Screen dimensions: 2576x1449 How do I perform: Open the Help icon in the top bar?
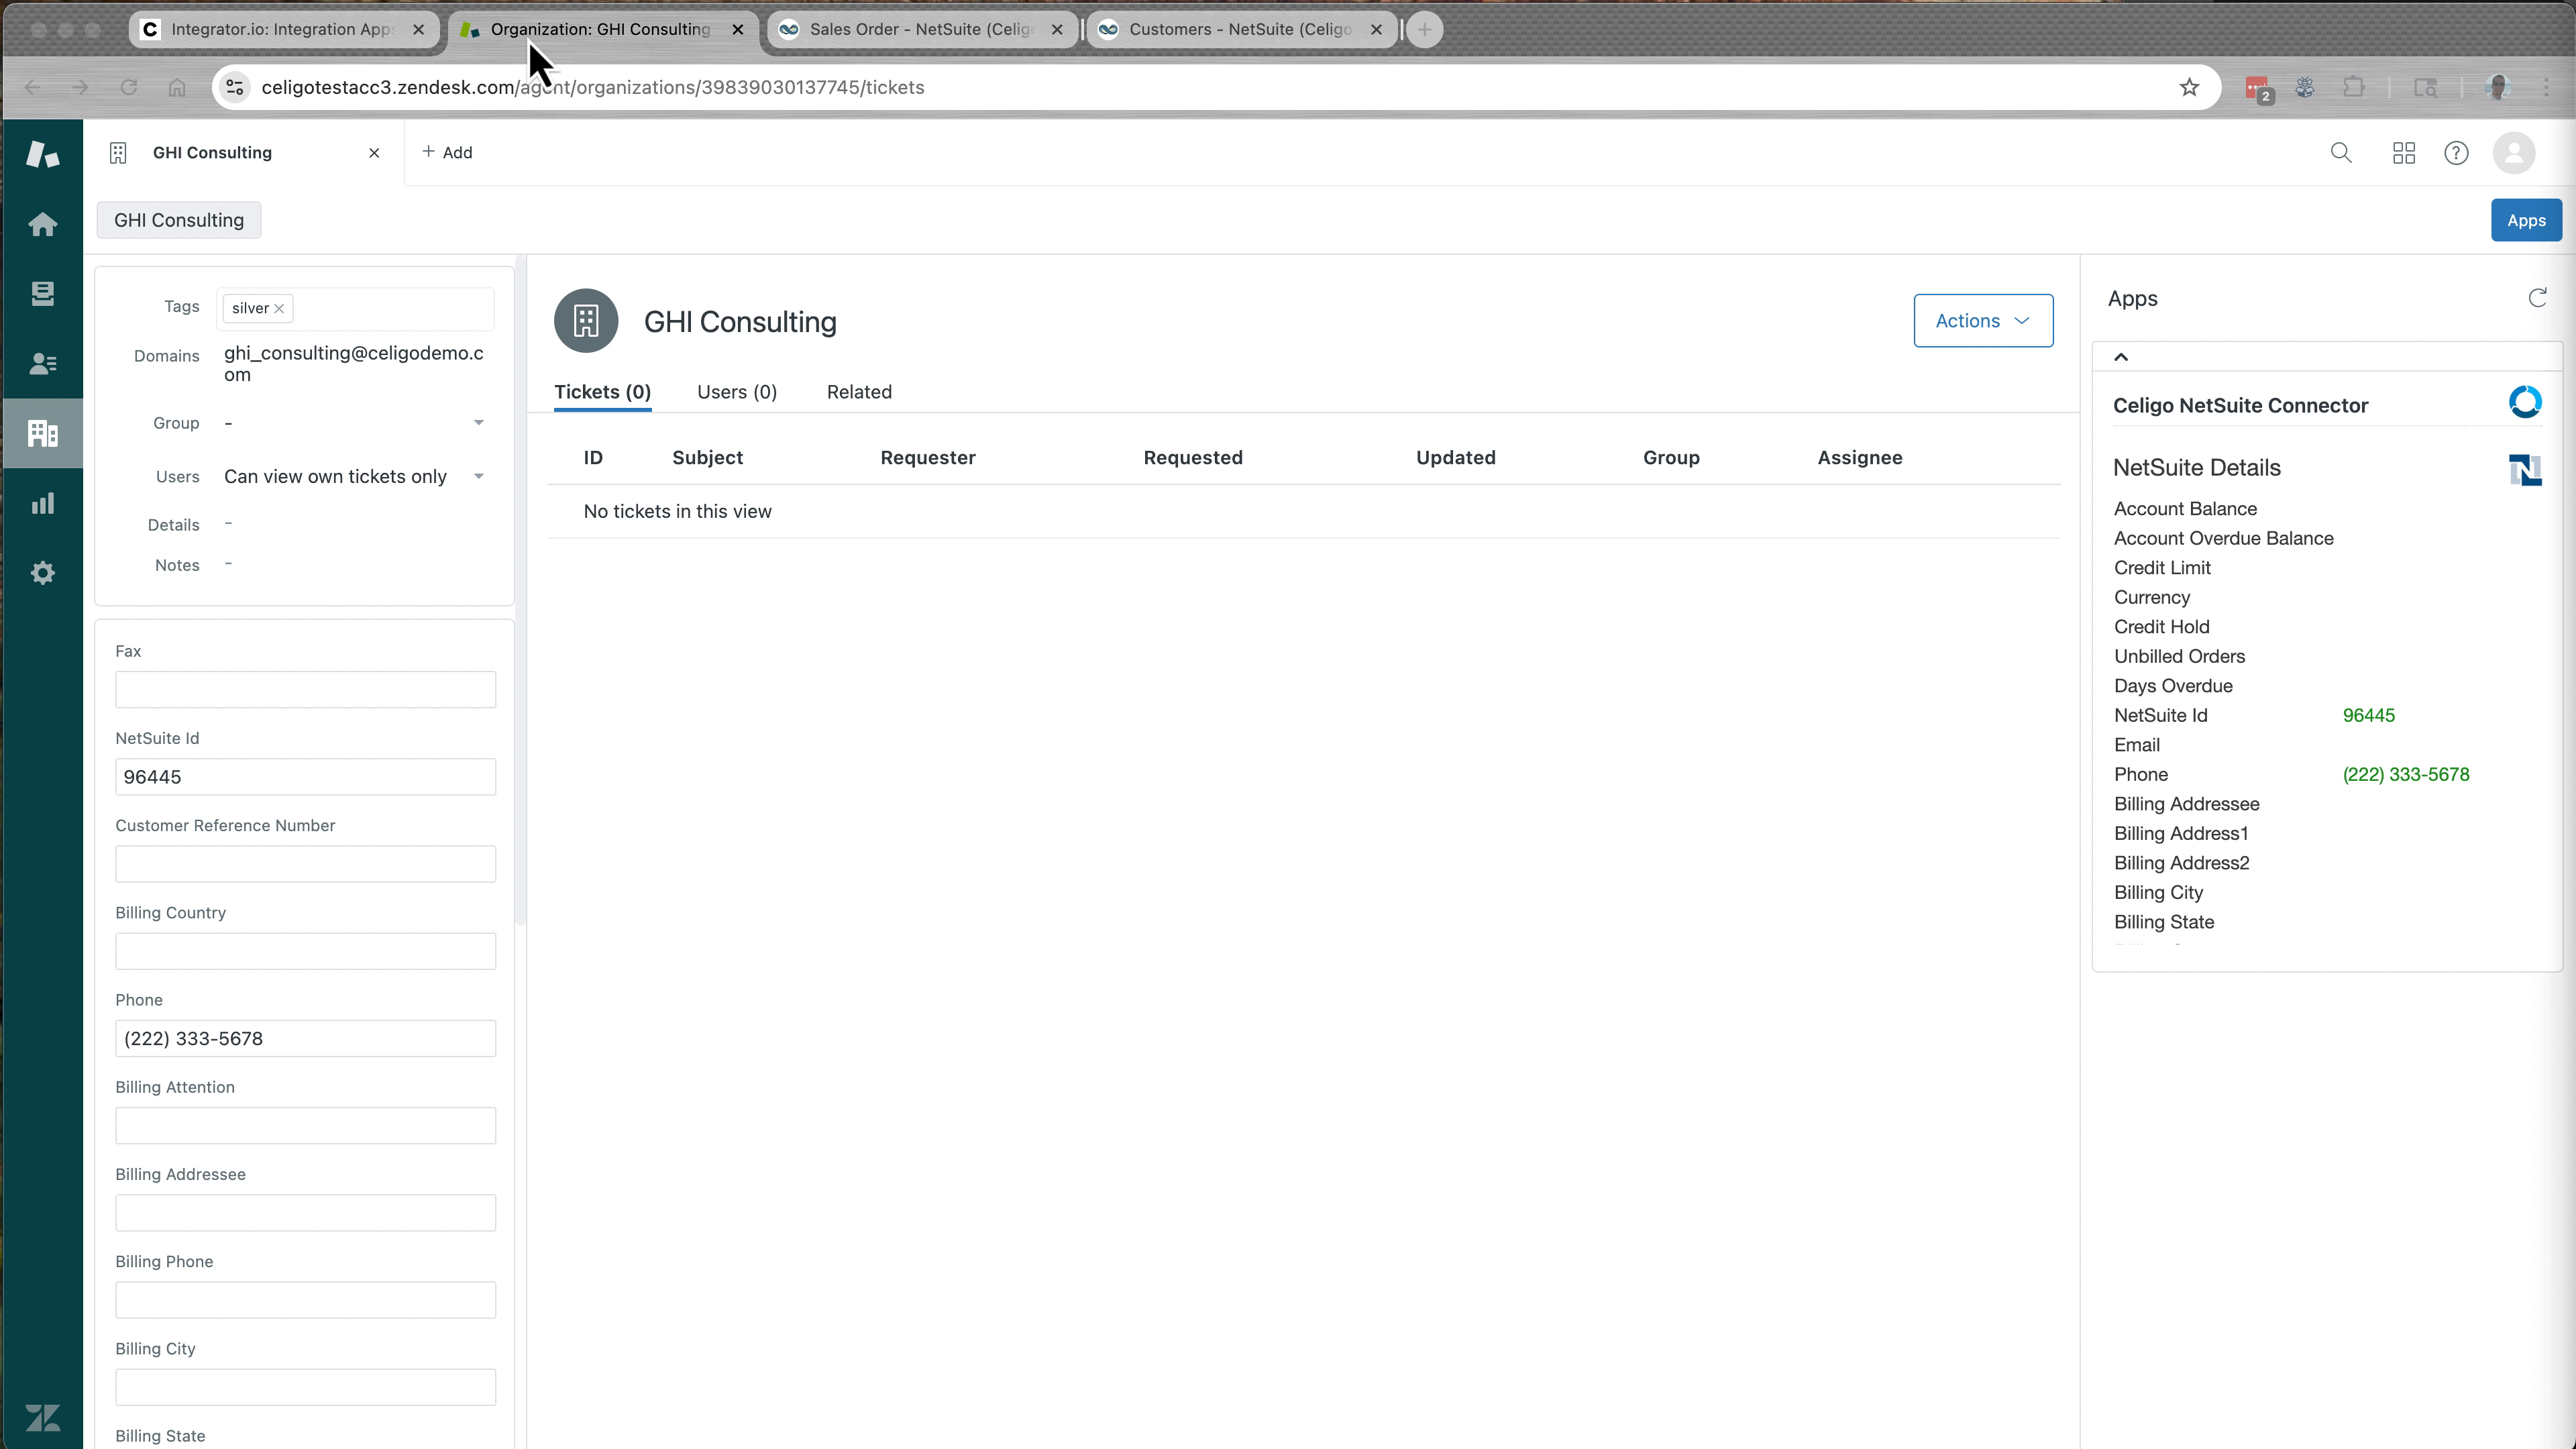[2457, 153]
